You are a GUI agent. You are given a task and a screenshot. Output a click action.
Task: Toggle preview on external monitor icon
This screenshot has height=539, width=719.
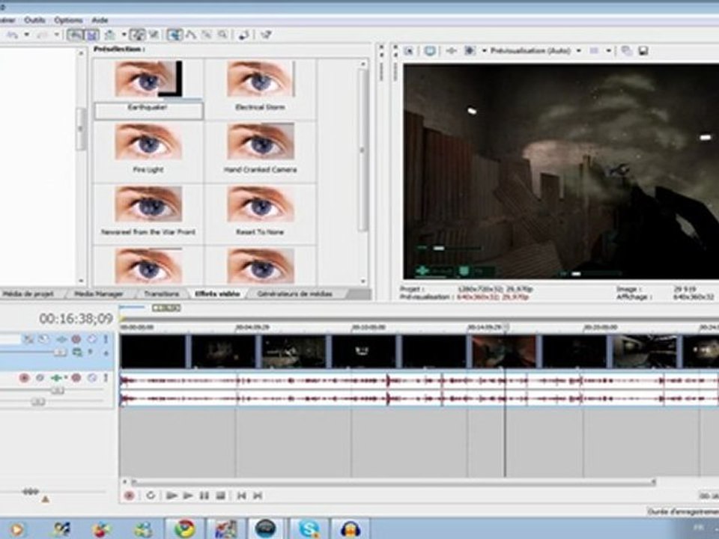pyautogui.click(x=430, y=50)
